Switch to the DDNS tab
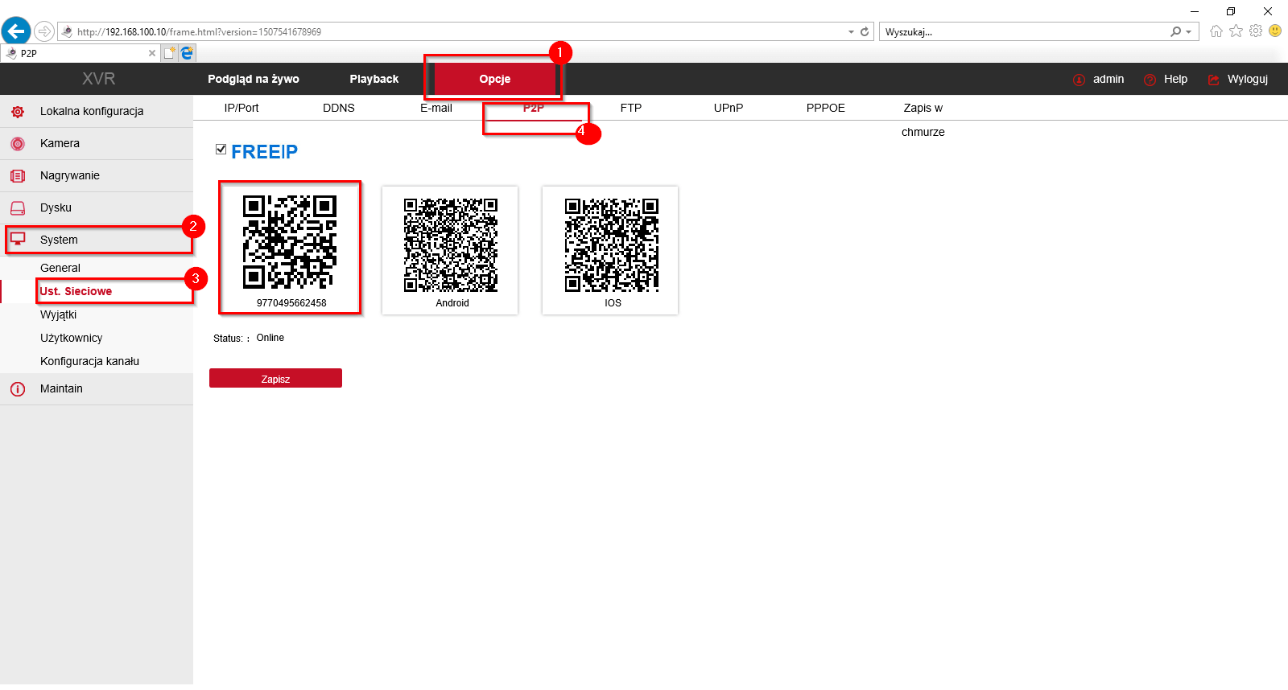 pos(339,108)
